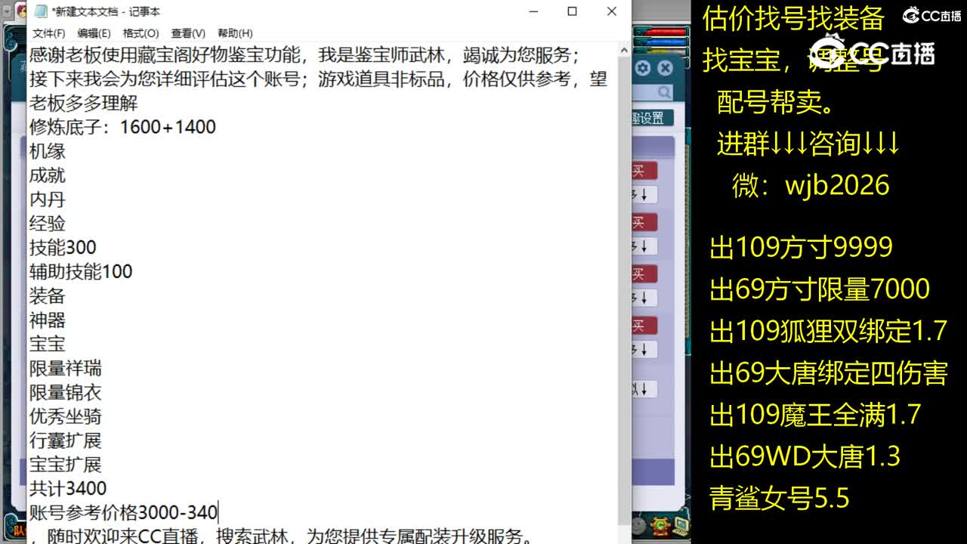Place cursor on the 机缘 line
Viewport: 967px width, 544px height.
point(48,151)
